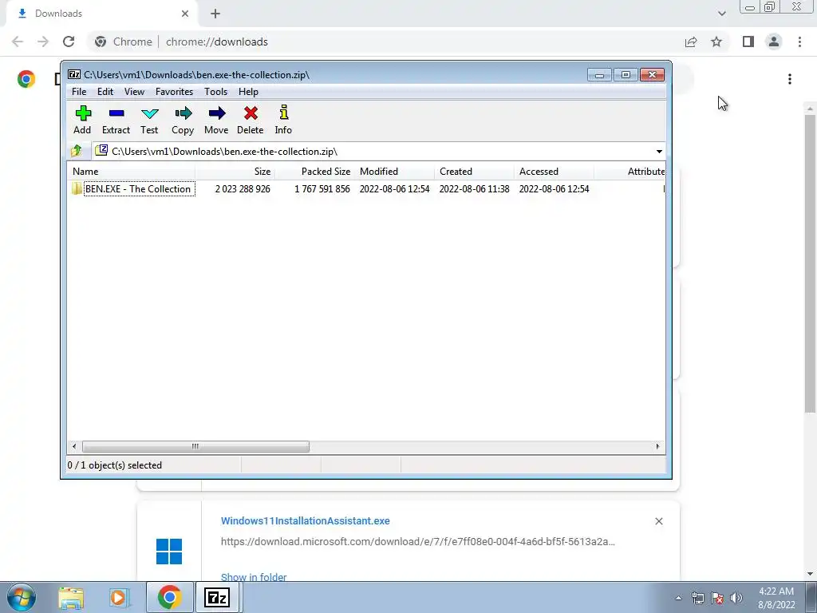The width and height of the screenshot is (817, 613).
Task: Open Windows Media Player from taskbar
Action: 119,597
